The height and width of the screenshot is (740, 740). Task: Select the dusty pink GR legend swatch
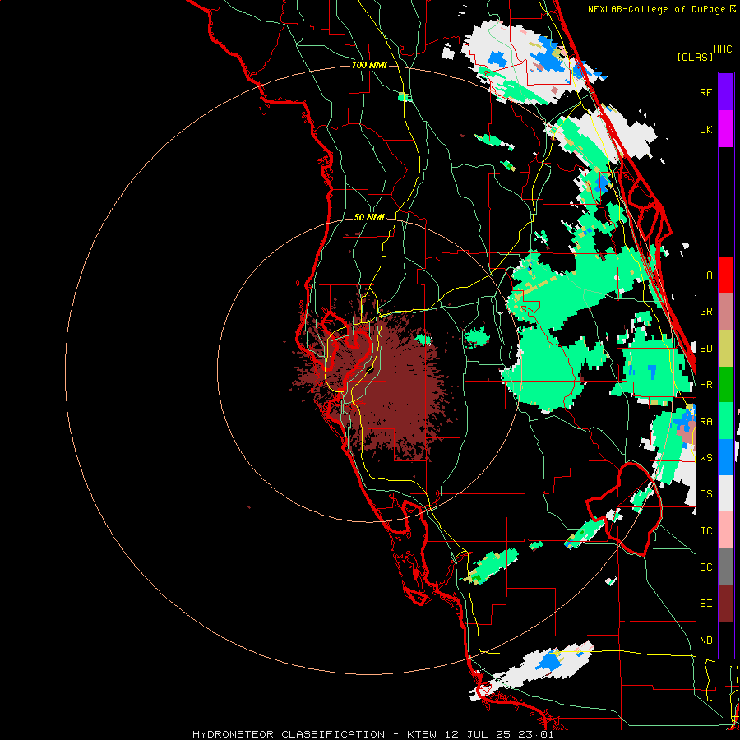[726, 311]
